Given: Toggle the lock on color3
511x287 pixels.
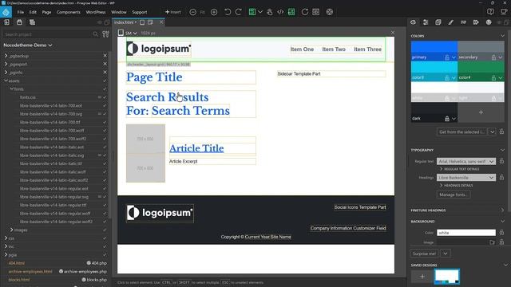Looking at the screenshot, I should (447, 78).
